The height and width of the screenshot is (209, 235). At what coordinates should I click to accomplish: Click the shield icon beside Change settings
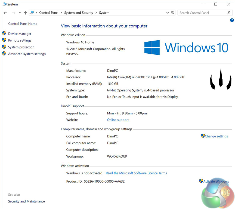tap(203, 136)
